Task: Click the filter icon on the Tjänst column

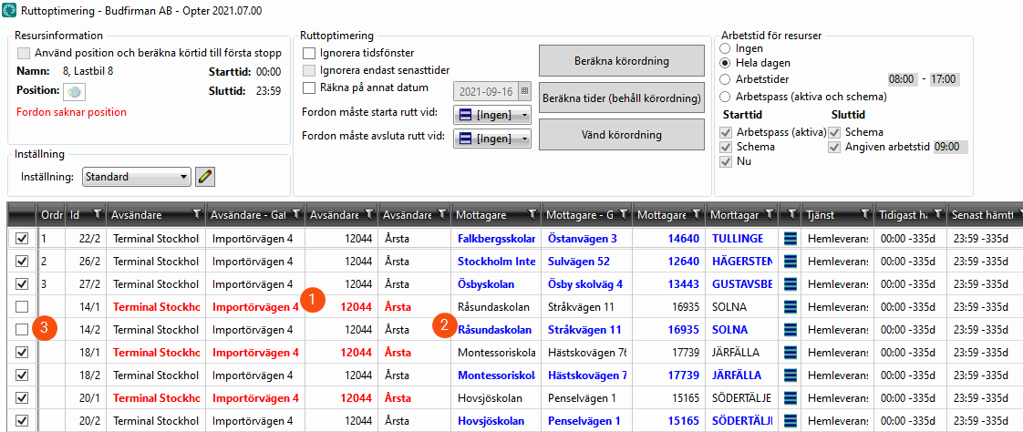Action: (862, 214)
